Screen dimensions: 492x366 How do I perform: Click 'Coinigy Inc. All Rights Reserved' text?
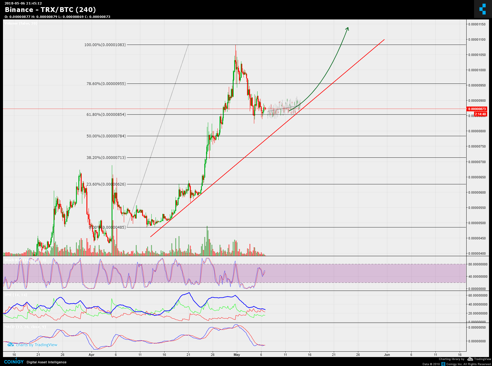468,364
